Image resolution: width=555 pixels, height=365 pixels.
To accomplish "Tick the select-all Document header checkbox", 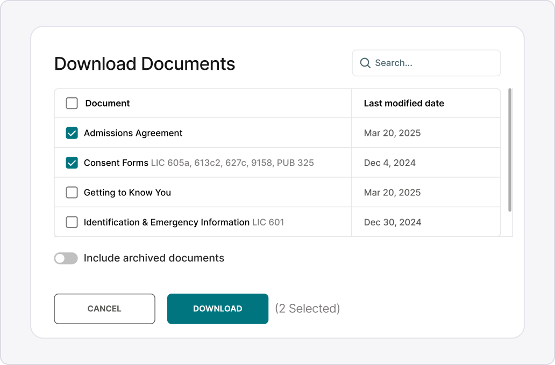I will 72,103.
